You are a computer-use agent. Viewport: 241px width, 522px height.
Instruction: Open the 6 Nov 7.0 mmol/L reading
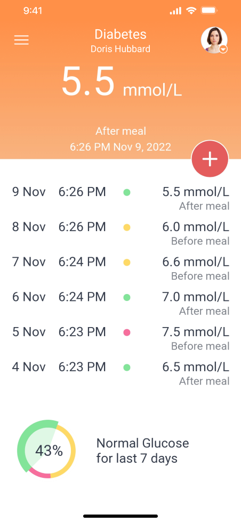(x=120, y=303)
